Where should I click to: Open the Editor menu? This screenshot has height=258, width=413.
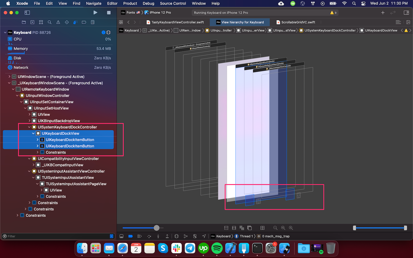coord(112,3)
